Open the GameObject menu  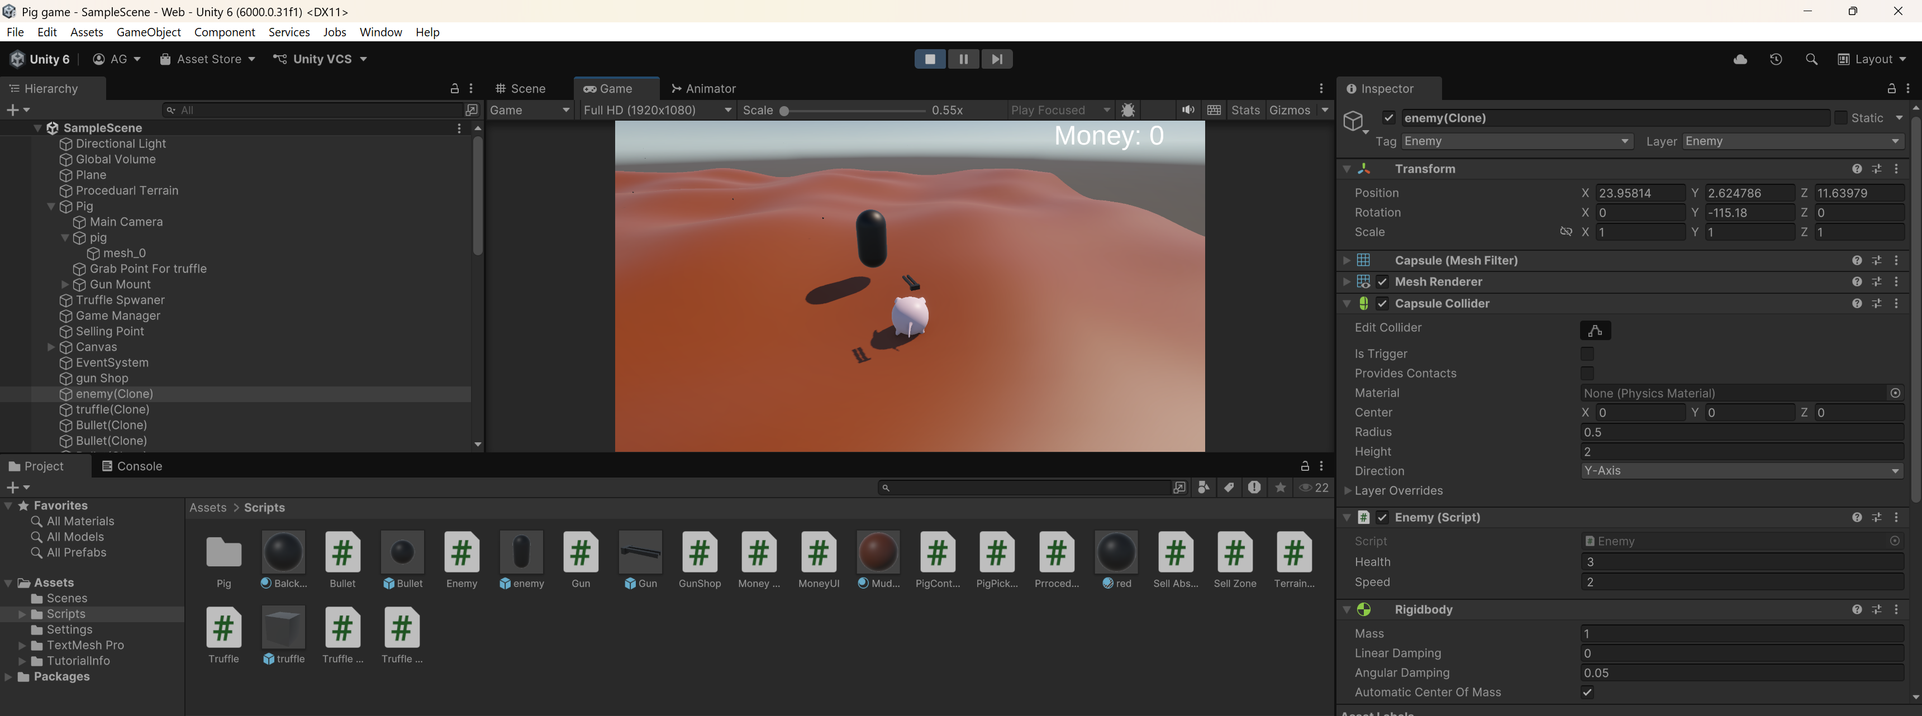tap(149, 32)
